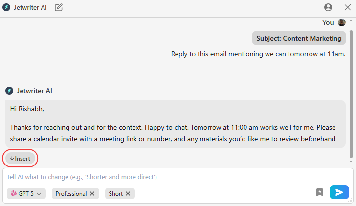356x206 pixels.
Task: Click the chat's vertical scrollbar thumb
Action: (351, 88)
